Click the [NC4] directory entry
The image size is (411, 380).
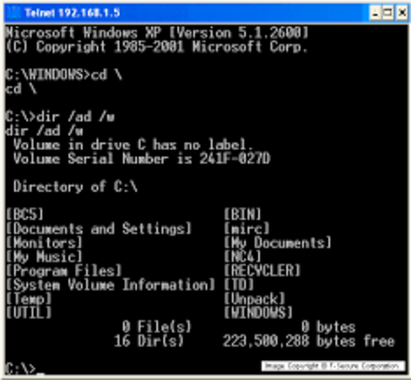(x=243, y=256)
